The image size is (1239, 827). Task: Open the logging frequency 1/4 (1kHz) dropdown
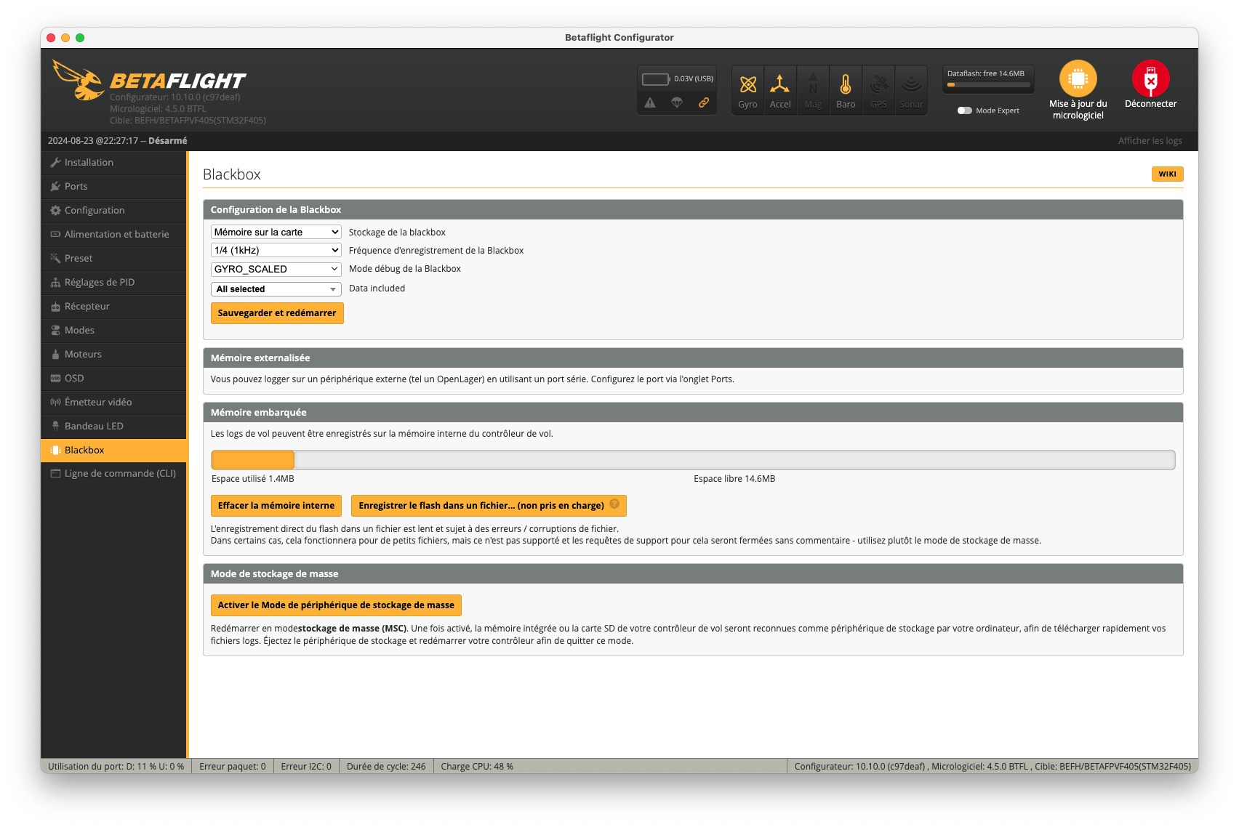click(276, 250)
